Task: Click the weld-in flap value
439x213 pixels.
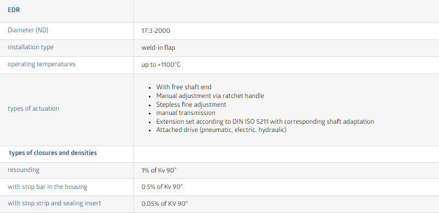Action: (x=158, y=48)
